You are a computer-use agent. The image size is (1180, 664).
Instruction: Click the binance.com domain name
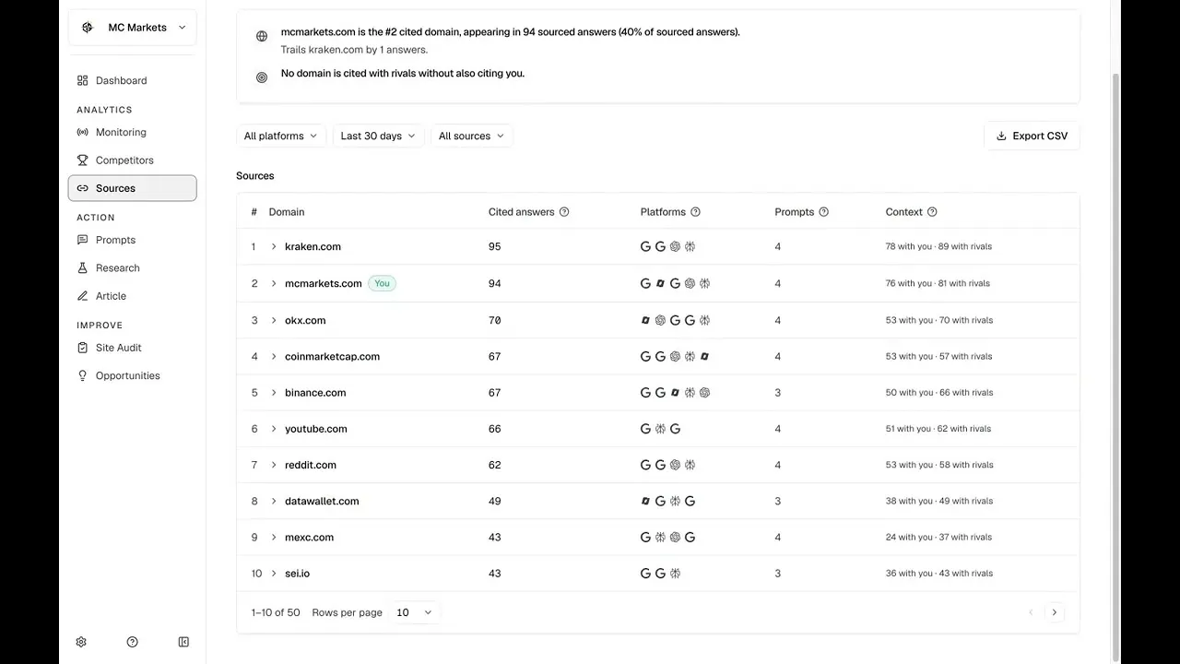315,393
